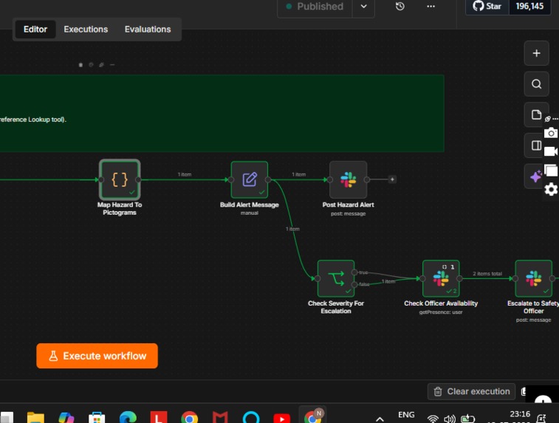The width and height of the screenshot is (559, 423).
Task: Click the Execute workflow button
Action: point(97,356)
